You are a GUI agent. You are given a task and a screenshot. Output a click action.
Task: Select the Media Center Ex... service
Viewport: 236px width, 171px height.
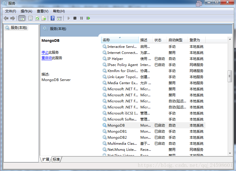tap(153, 83)
